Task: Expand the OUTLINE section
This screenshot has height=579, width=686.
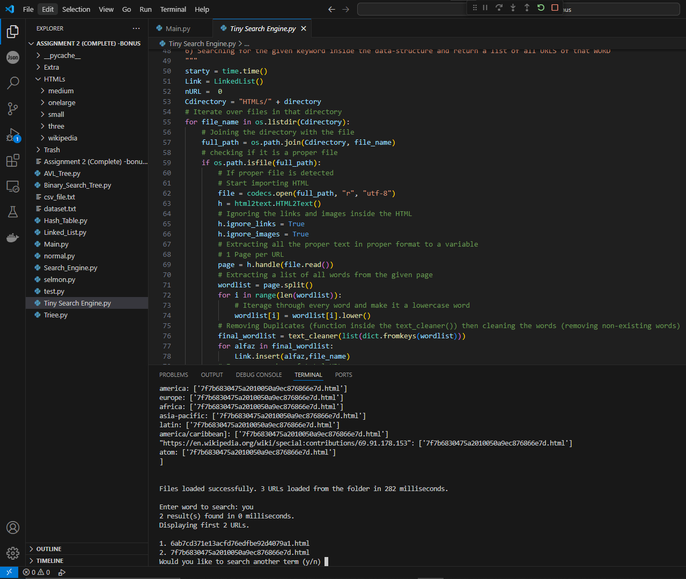Action: [49, 549]
